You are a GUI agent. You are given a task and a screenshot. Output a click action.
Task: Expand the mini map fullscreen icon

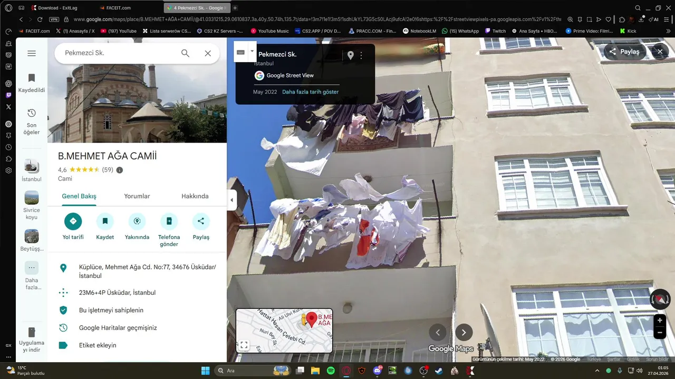244,345
